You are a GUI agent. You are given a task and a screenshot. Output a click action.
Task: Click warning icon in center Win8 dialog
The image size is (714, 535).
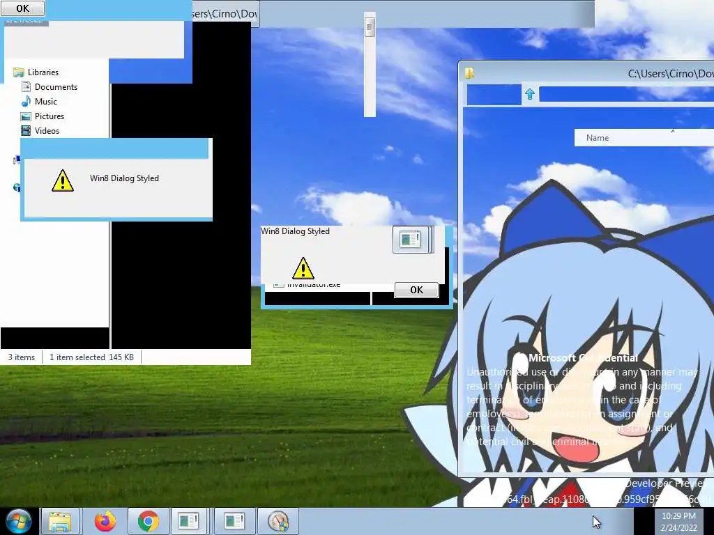pyautogui.click(x=303, y=268)
